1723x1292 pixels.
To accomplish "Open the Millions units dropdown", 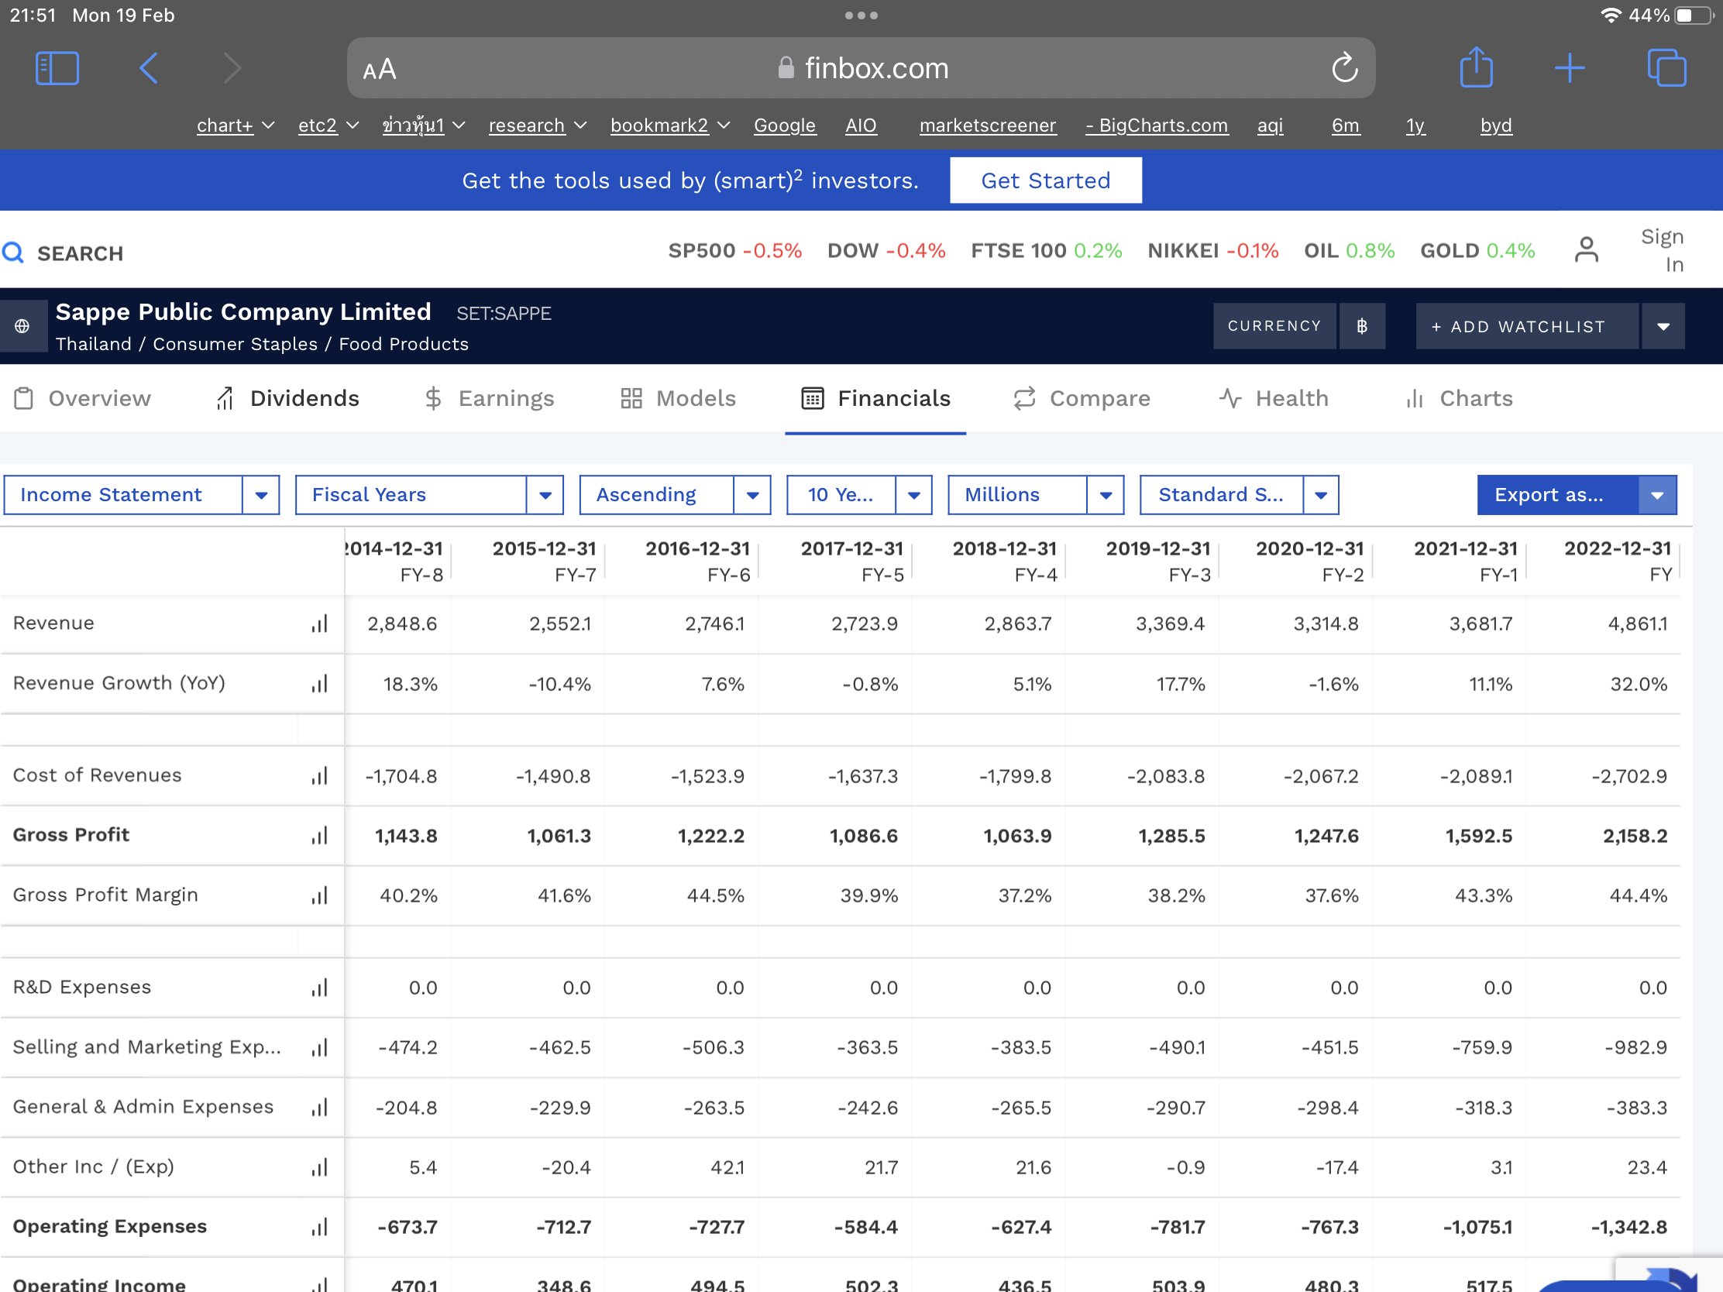I will [x=1106, y=495].
